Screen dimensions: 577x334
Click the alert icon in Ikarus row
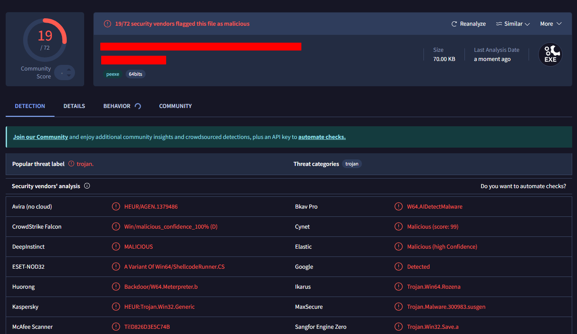(x=399, y=287)
